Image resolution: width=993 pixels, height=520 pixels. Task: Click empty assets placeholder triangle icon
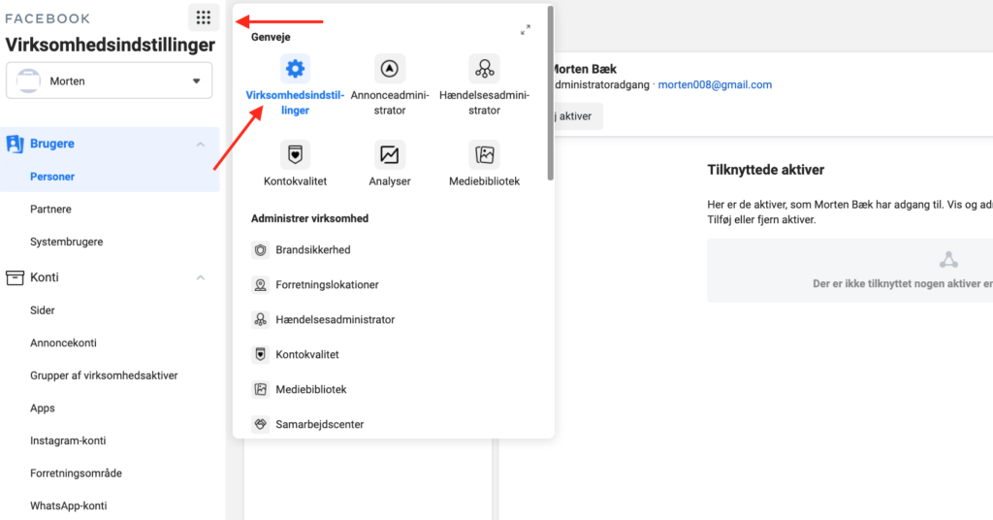[x=948, y=260]
